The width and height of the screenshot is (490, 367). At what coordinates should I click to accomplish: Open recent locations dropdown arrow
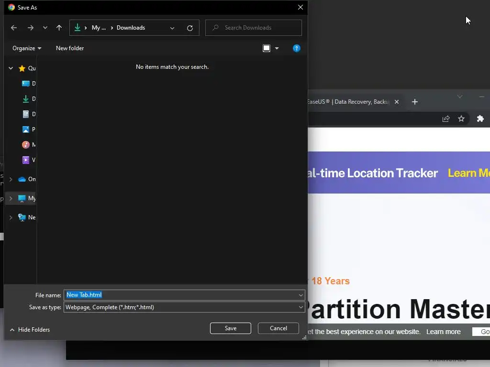[45, 28]
